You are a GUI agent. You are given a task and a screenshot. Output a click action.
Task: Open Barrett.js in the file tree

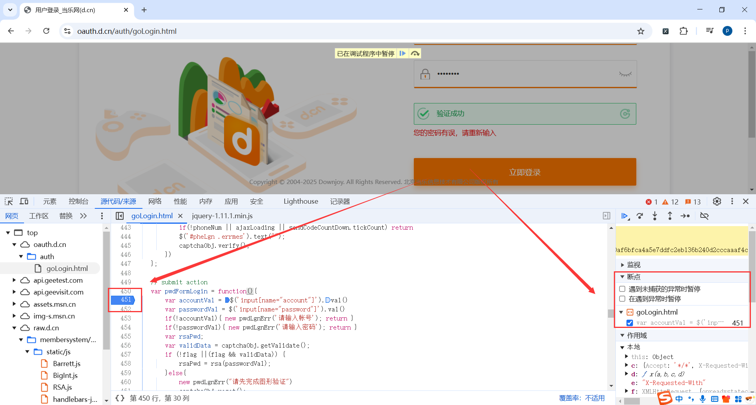click(x=67, y=364)
